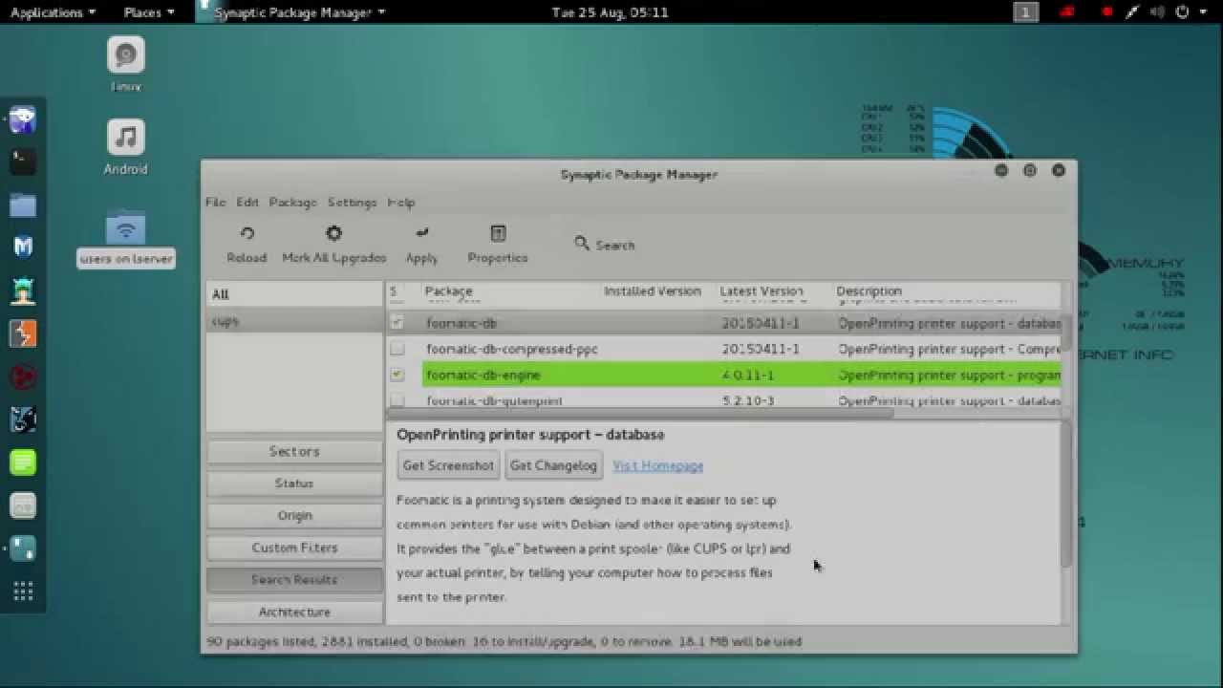Open the Places menu in top bar

coord(149,12)
